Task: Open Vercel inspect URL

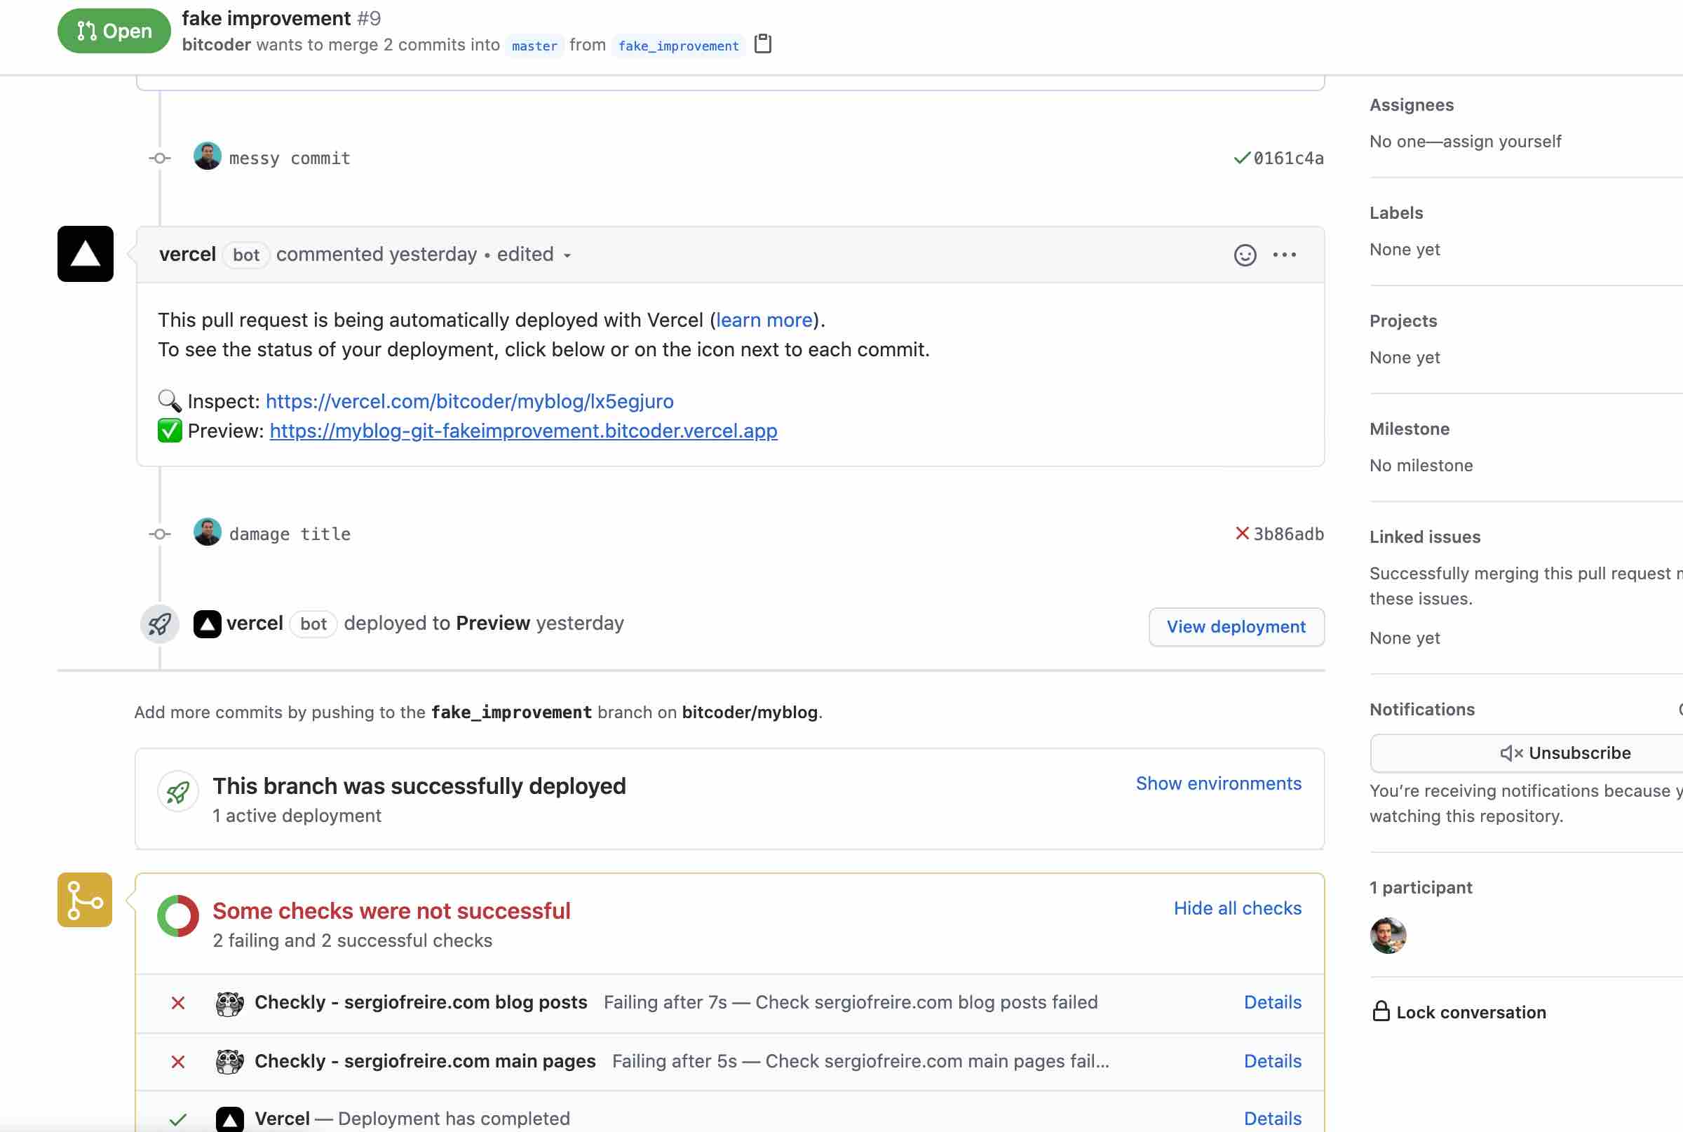Action: click(469, 401)
